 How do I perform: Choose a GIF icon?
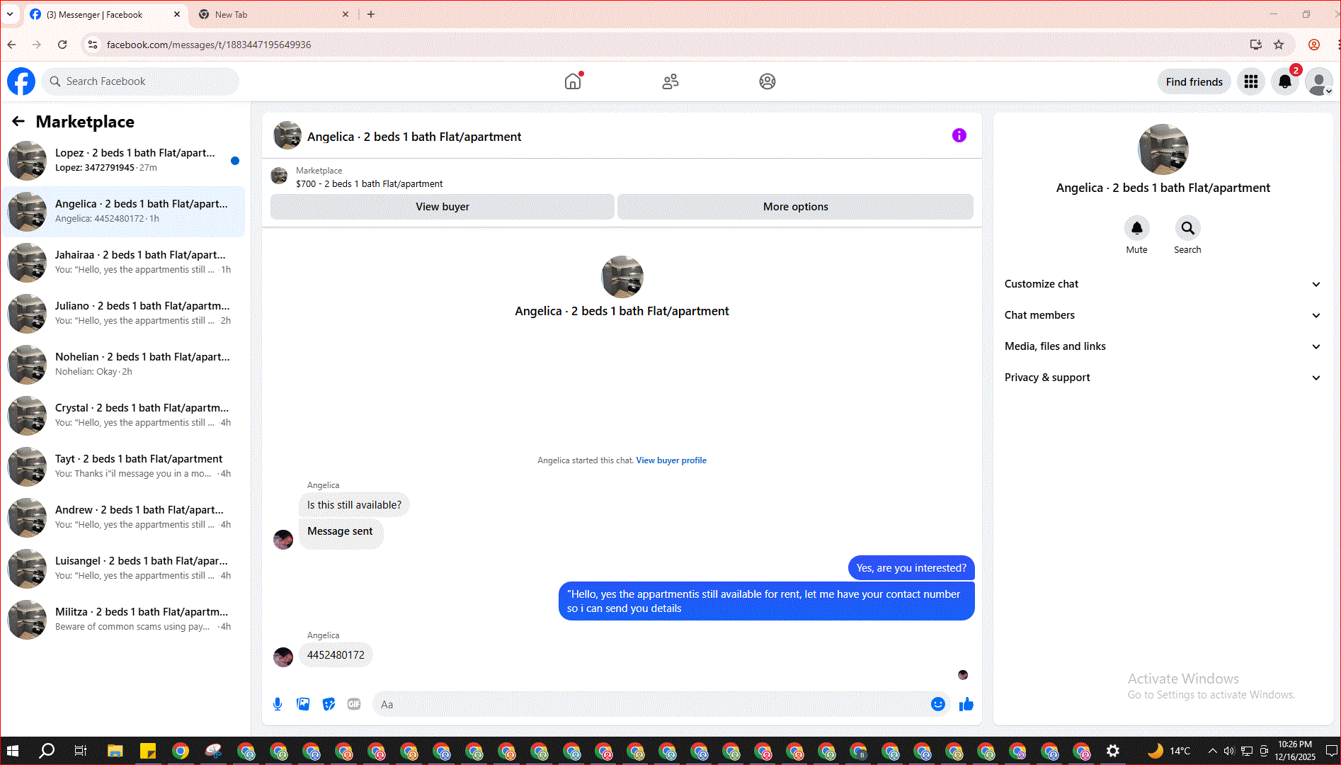[x=354, y=704]
